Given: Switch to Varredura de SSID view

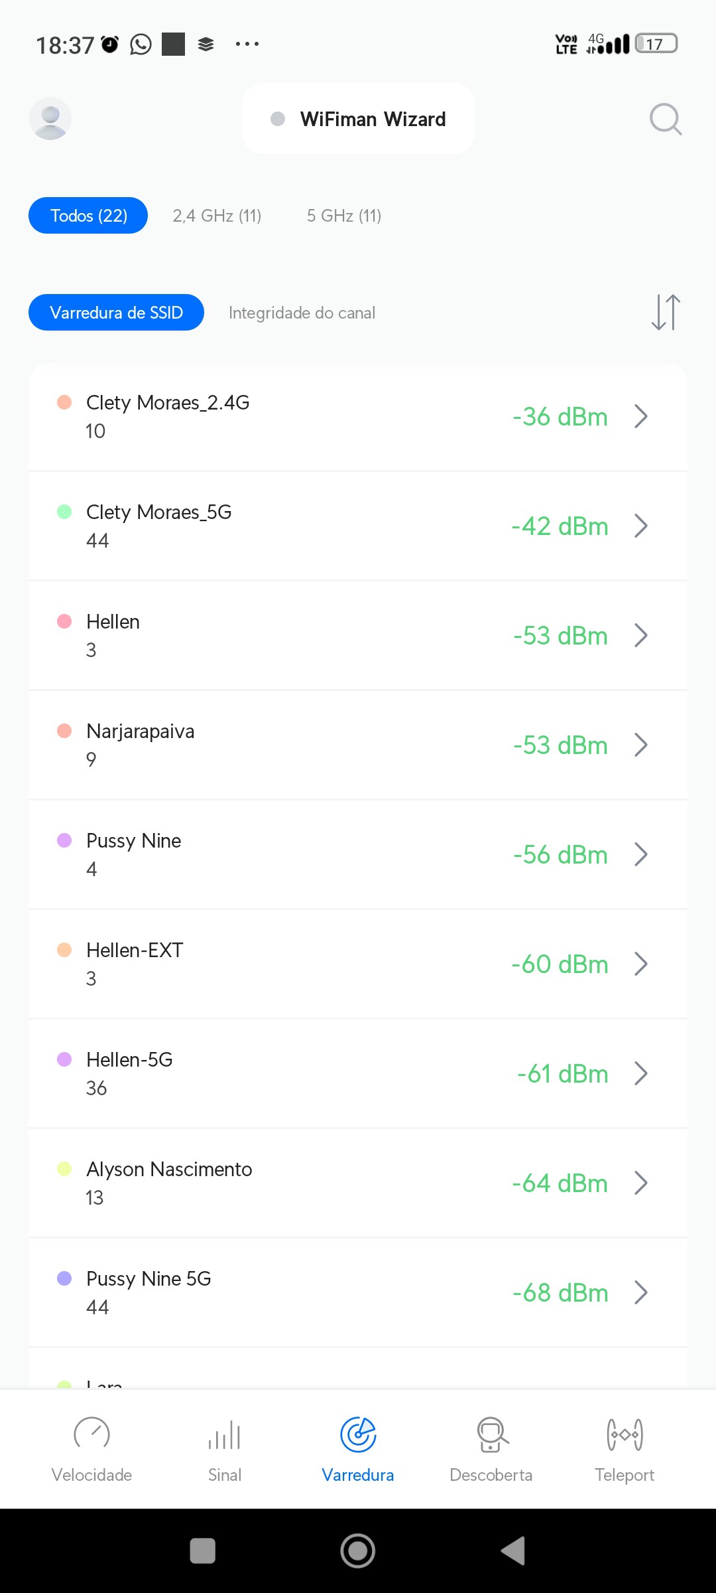Looking at the screenshot, I should tap(116, 313).
